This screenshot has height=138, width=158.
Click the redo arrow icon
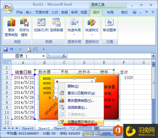pyautogui.click(x=20, y=50)
